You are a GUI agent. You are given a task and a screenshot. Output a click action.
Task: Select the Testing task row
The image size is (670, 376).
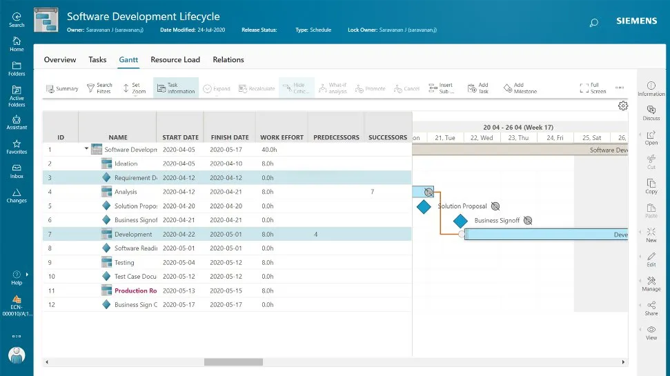click(x=227, y=263)
